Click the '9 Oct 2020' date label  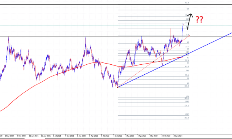21,136
